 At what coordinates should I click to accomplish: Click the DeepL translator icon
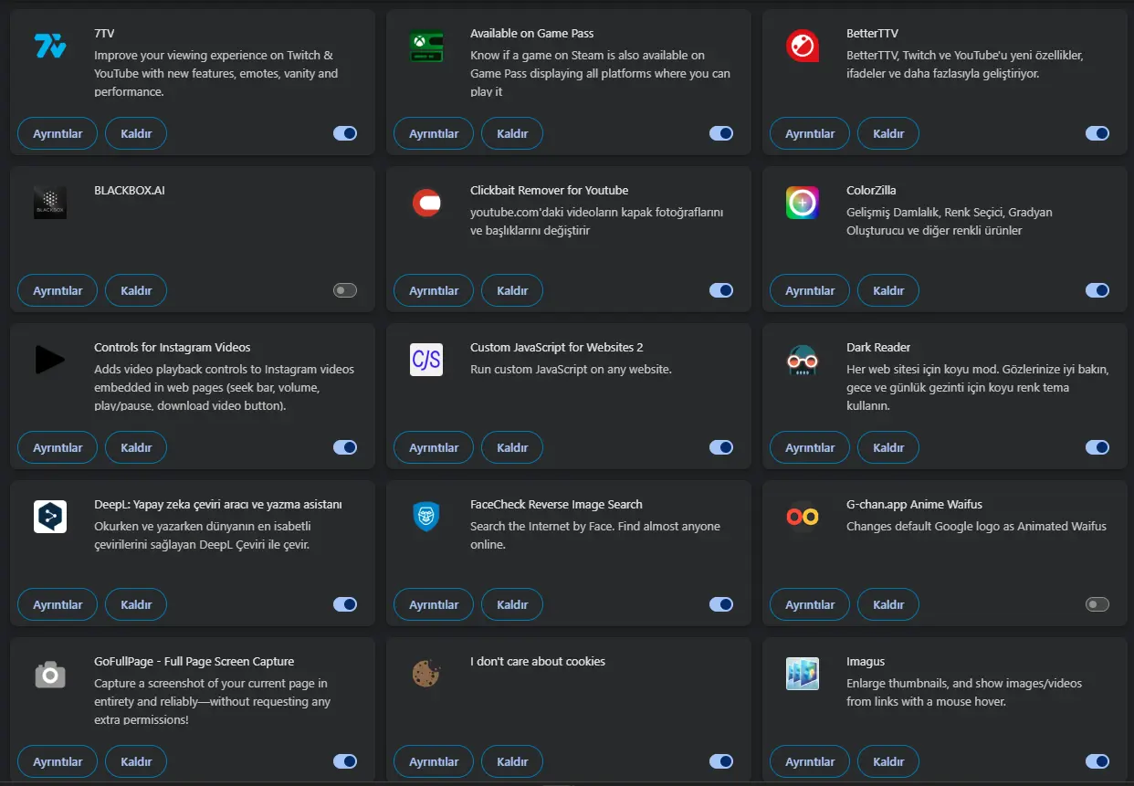50,517
